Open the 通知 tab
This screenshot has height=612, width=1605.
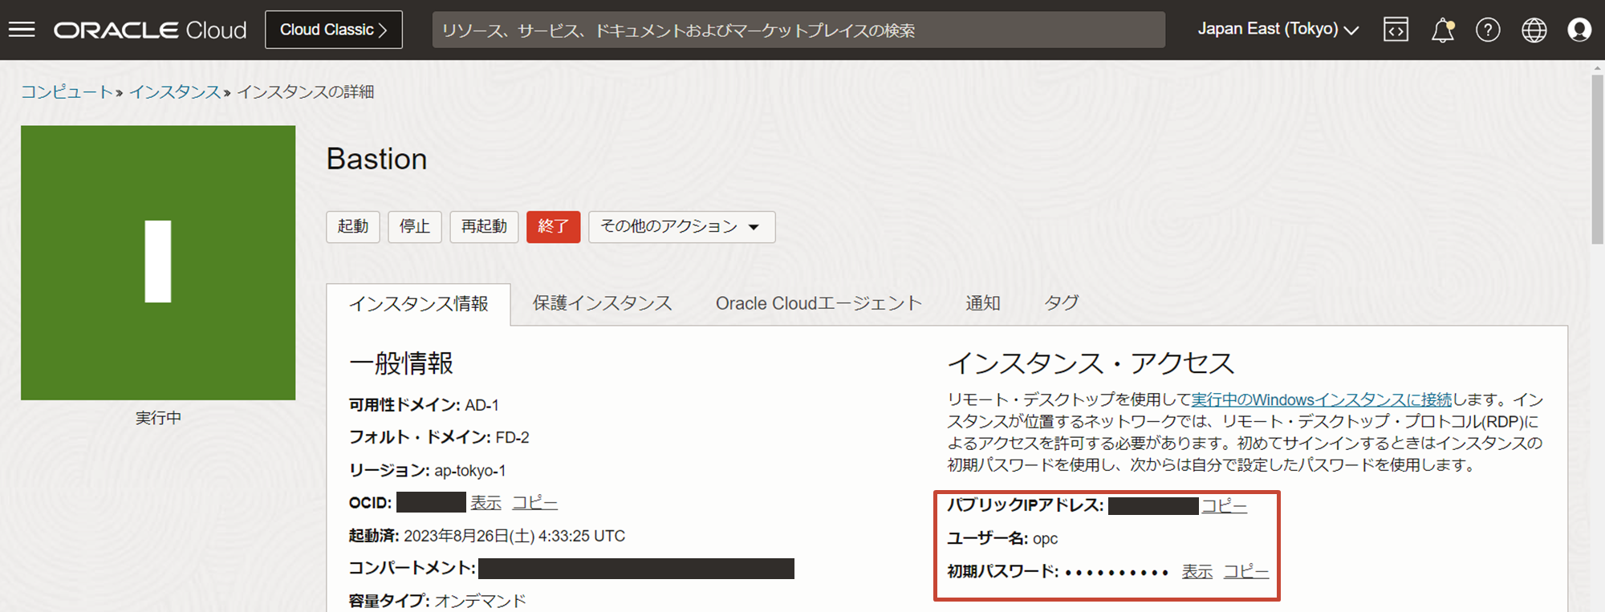coord(982,303)
